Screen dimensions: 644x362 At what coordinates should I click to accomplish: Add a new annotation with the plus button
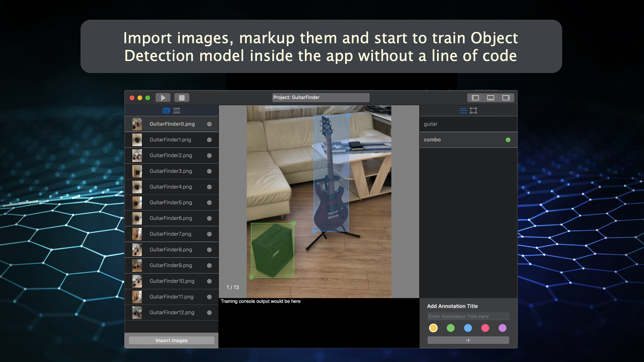[x=468, y=340]
